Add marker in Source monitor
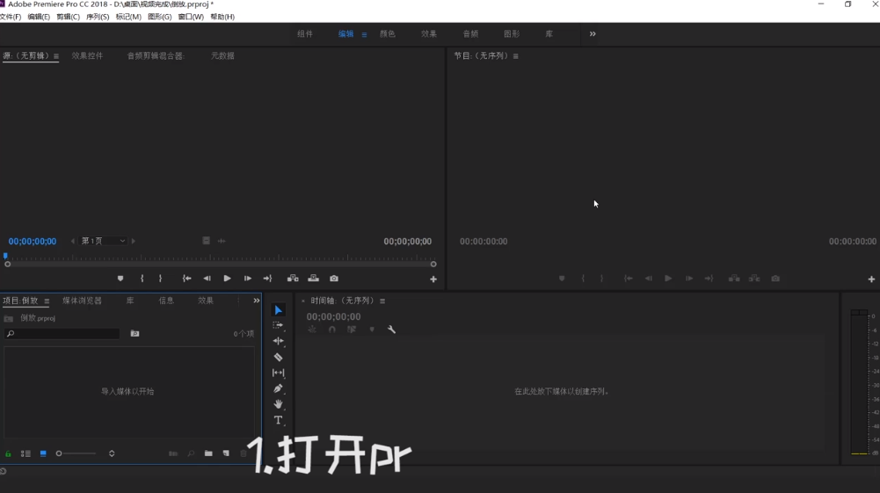Viewport: 880px width, 493px height. [x=120, y=279]
